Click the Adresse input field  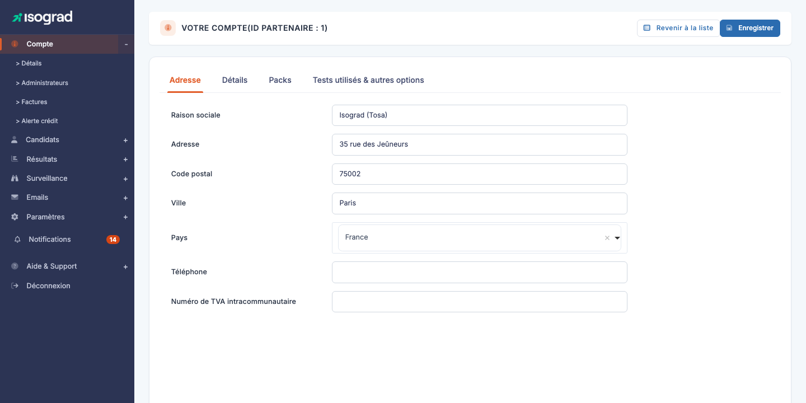pos(480,144)
